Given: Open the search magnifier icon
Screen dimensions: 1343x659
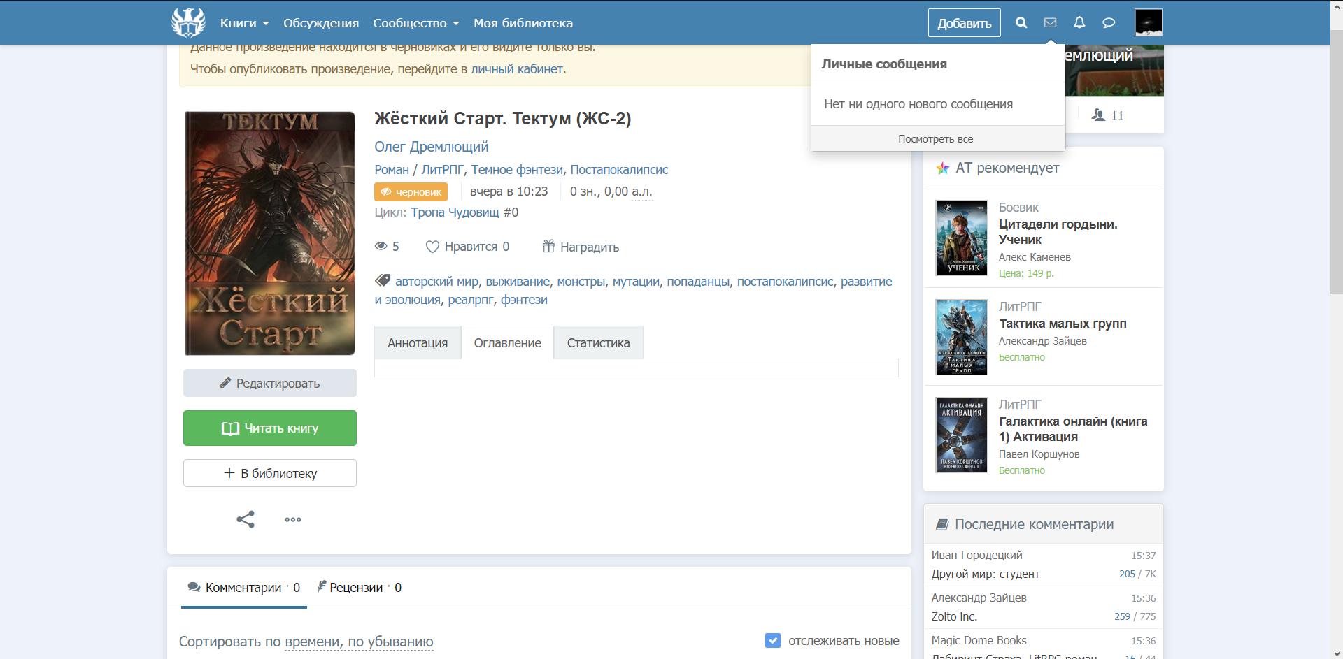Looking at the screenshot, I should pyautogui.click(x=1021, y=22).
